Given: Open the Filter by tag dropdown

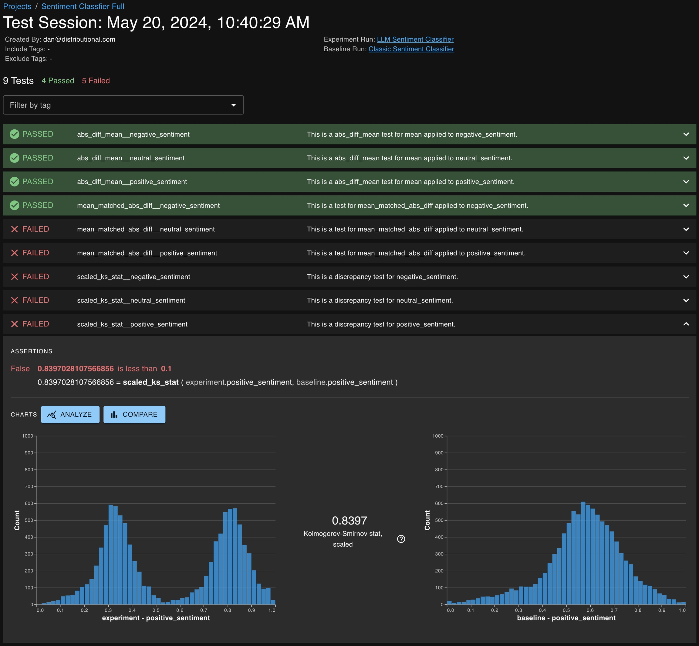Looking at the screenshot, I should (123, 105).
